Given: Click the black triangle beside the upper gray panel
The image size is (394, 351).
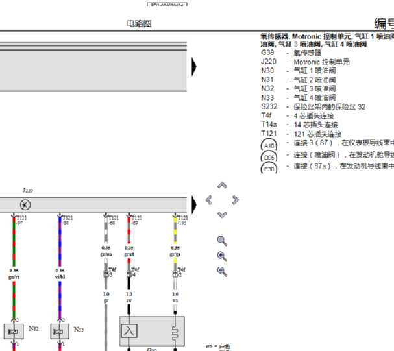Looking at the screenshot, I should click(193, 67).
